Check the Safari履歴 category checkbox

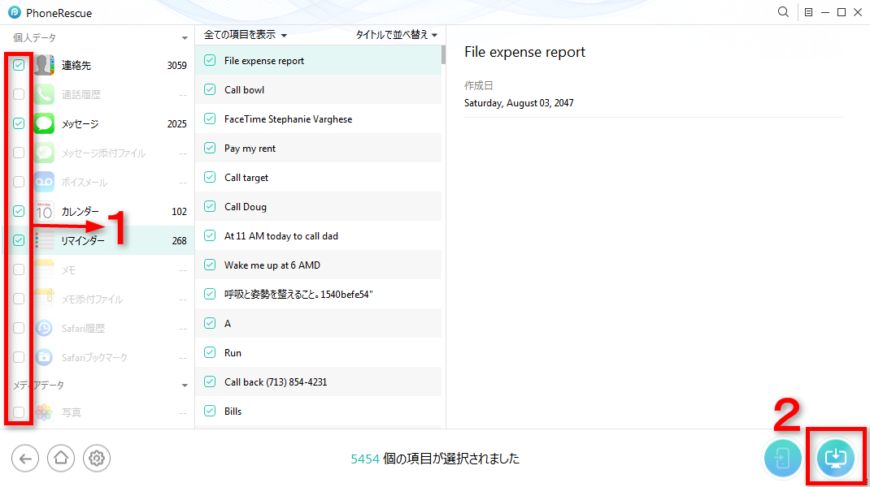(x=19, y=328)
